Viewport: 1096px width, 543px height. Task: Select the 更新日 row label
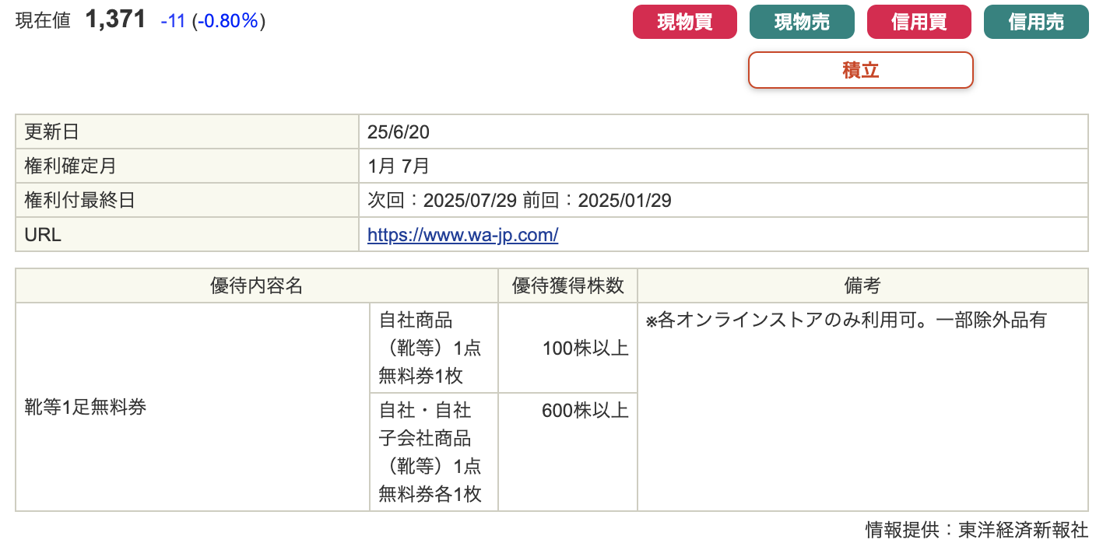point(187,132)
